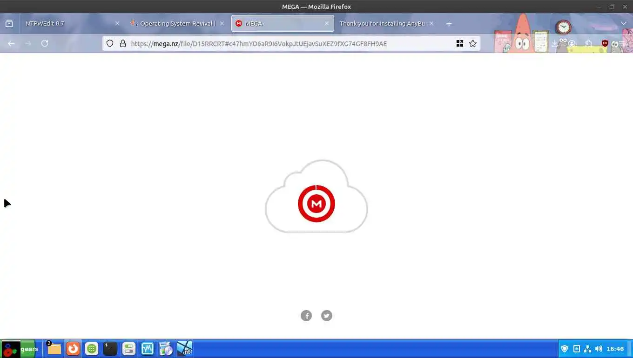Open the Firefox hamburger application menu
The width and height of the screenshot is (633, 358).
(x=622, y=43)
